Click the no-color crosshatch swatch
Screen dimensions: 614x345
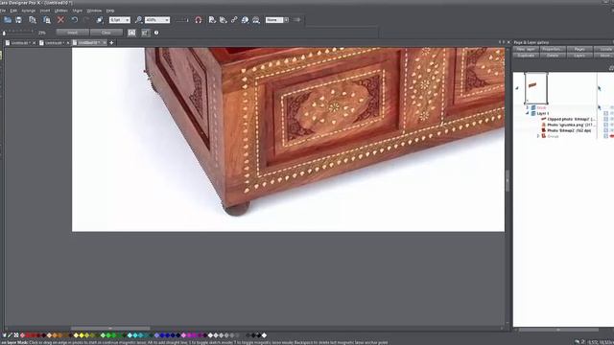tap(16, 335)
